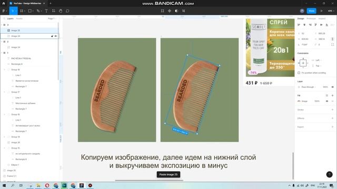Open zoom level dropdown
337x189 pixels.
331,10
